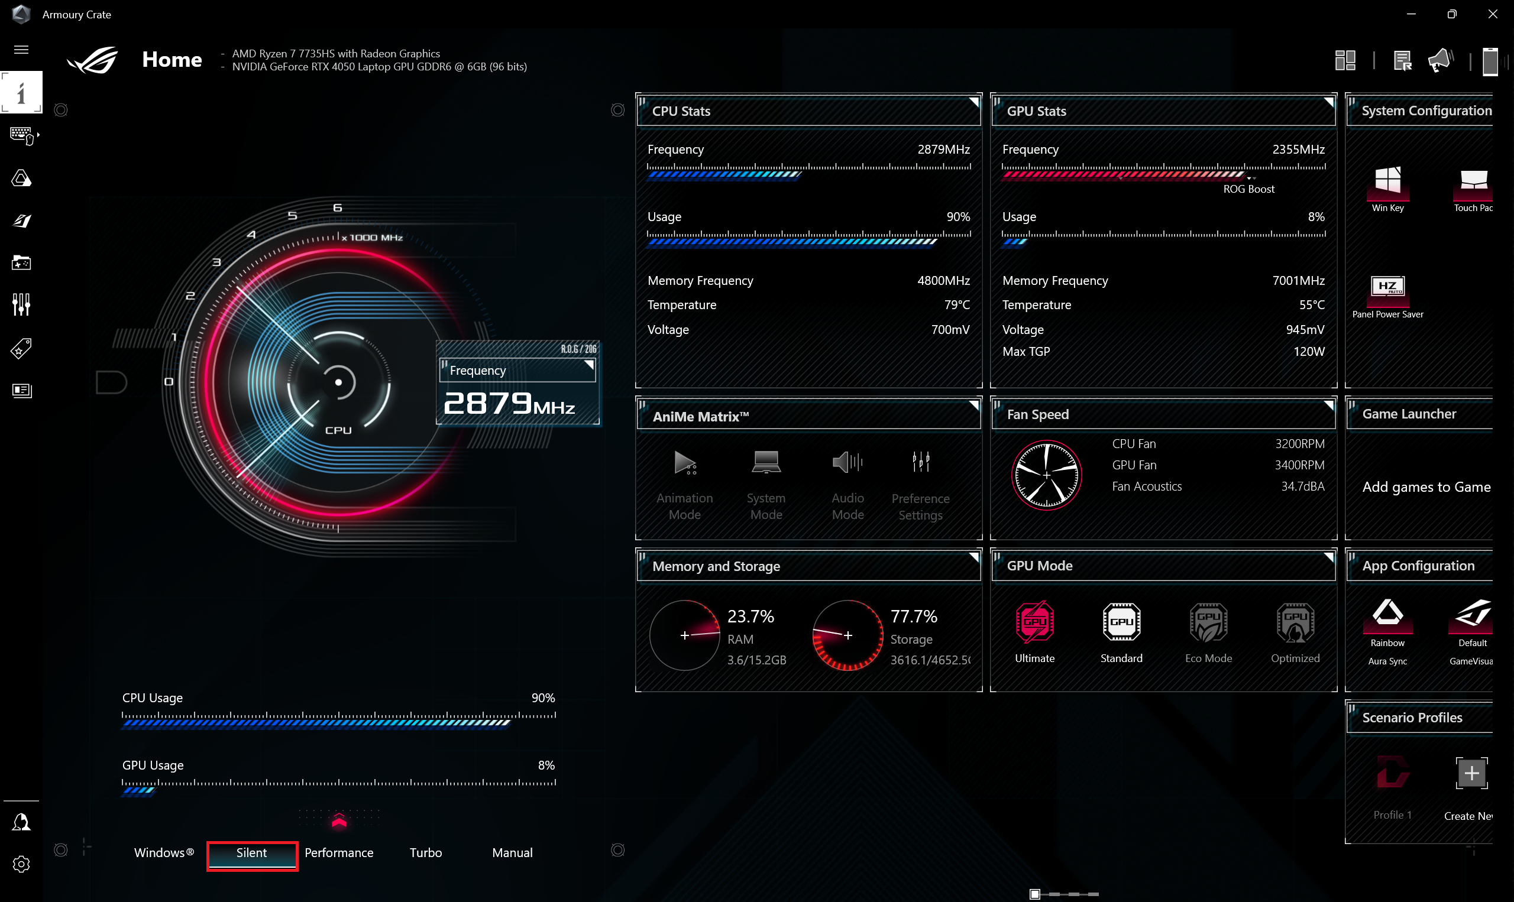
Task: Expand the GPU Mode panel corner arrow
Action: click(1328, 557)
